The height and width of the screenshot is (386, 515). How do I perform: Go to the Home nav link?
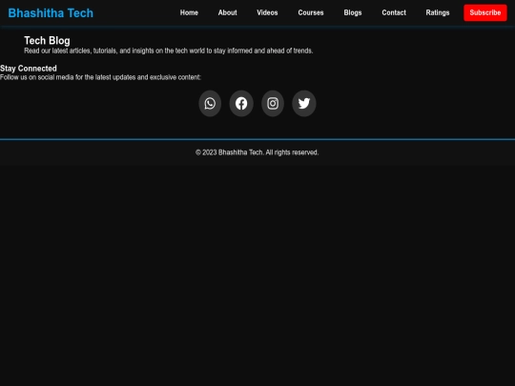tap(189, 12)
